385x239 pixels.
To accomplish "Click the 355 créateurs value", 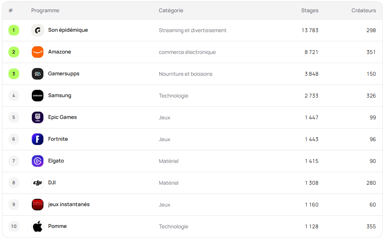I will pos(371,226).
